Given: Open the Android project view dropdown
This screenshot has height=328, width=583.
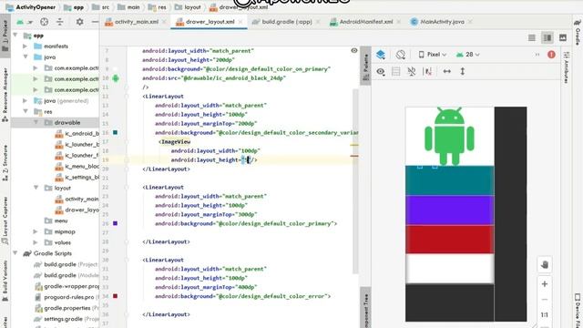Looking at the screenshot, I should pyautogui.click(x=25, y=22).
